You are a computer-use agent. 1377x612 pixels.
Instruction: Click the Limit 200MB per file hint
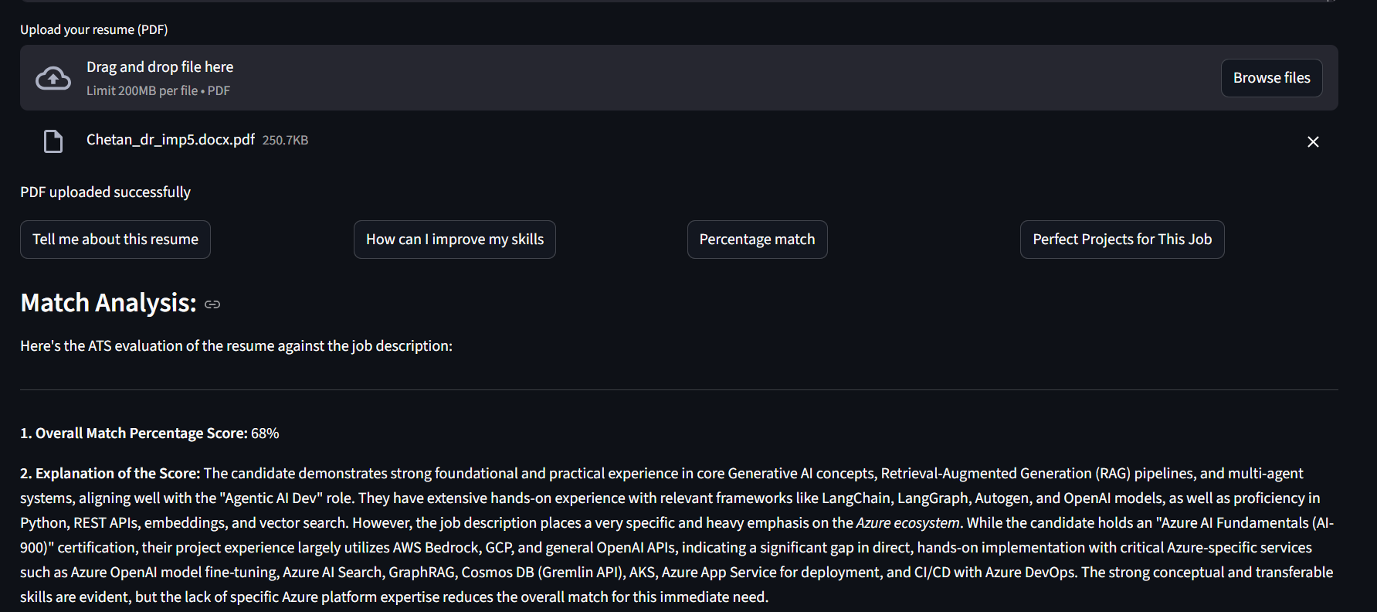coord(158,90)
